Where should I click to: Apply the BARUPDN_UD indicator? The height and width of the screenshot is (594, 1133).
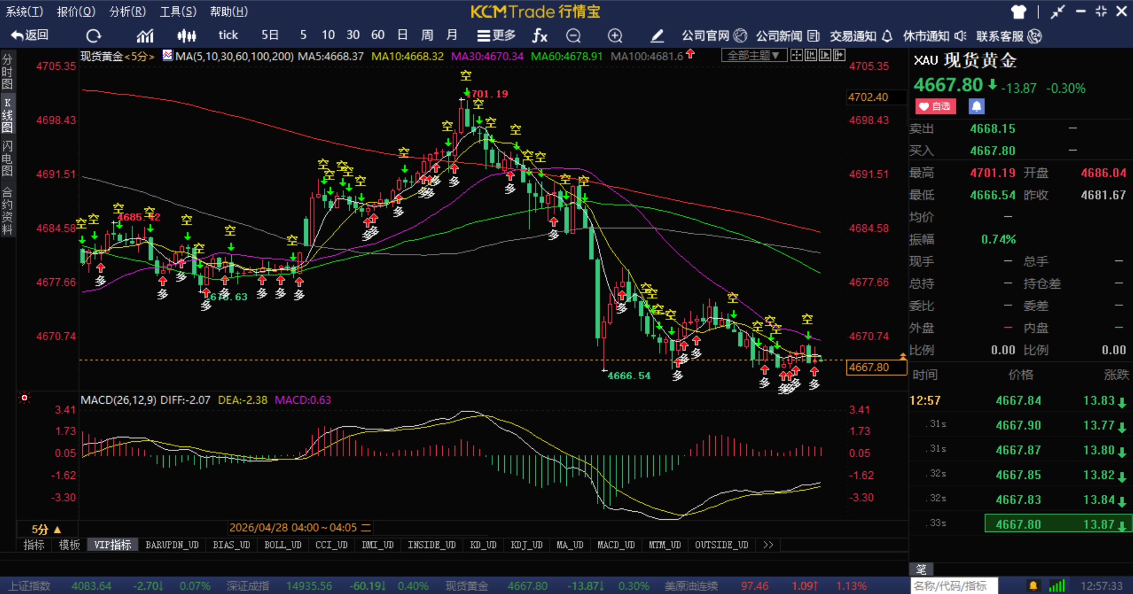pyautogui.click(x=172, y=545)
